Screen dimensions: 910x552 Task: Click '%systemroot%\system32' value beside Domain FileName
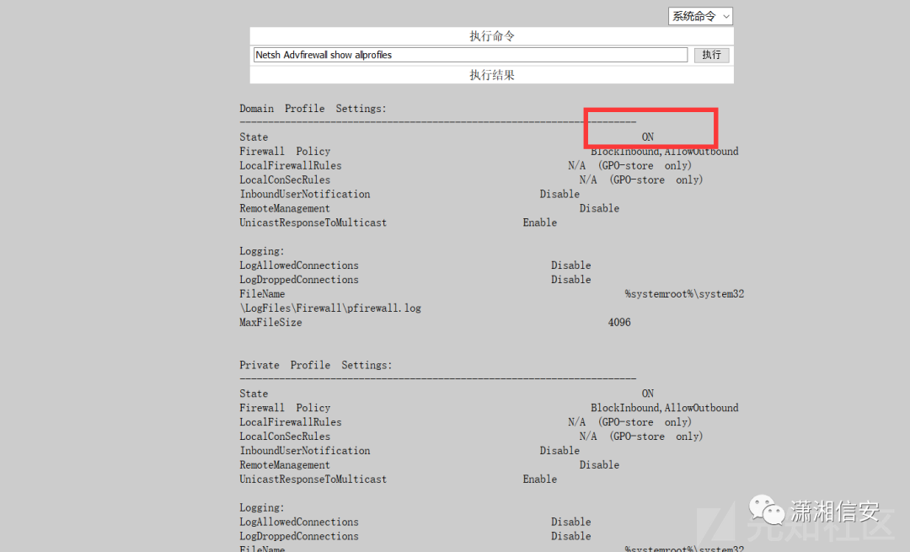684,294
